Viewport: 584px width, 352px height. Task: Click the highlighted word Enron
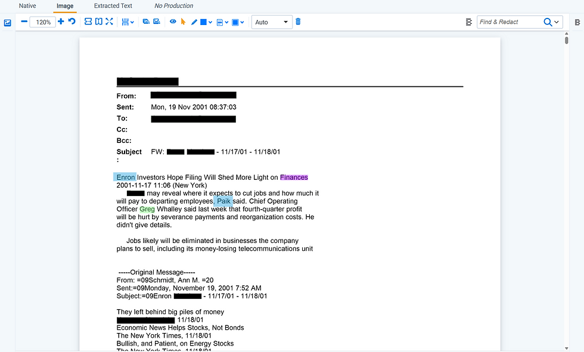pos(125,177)
